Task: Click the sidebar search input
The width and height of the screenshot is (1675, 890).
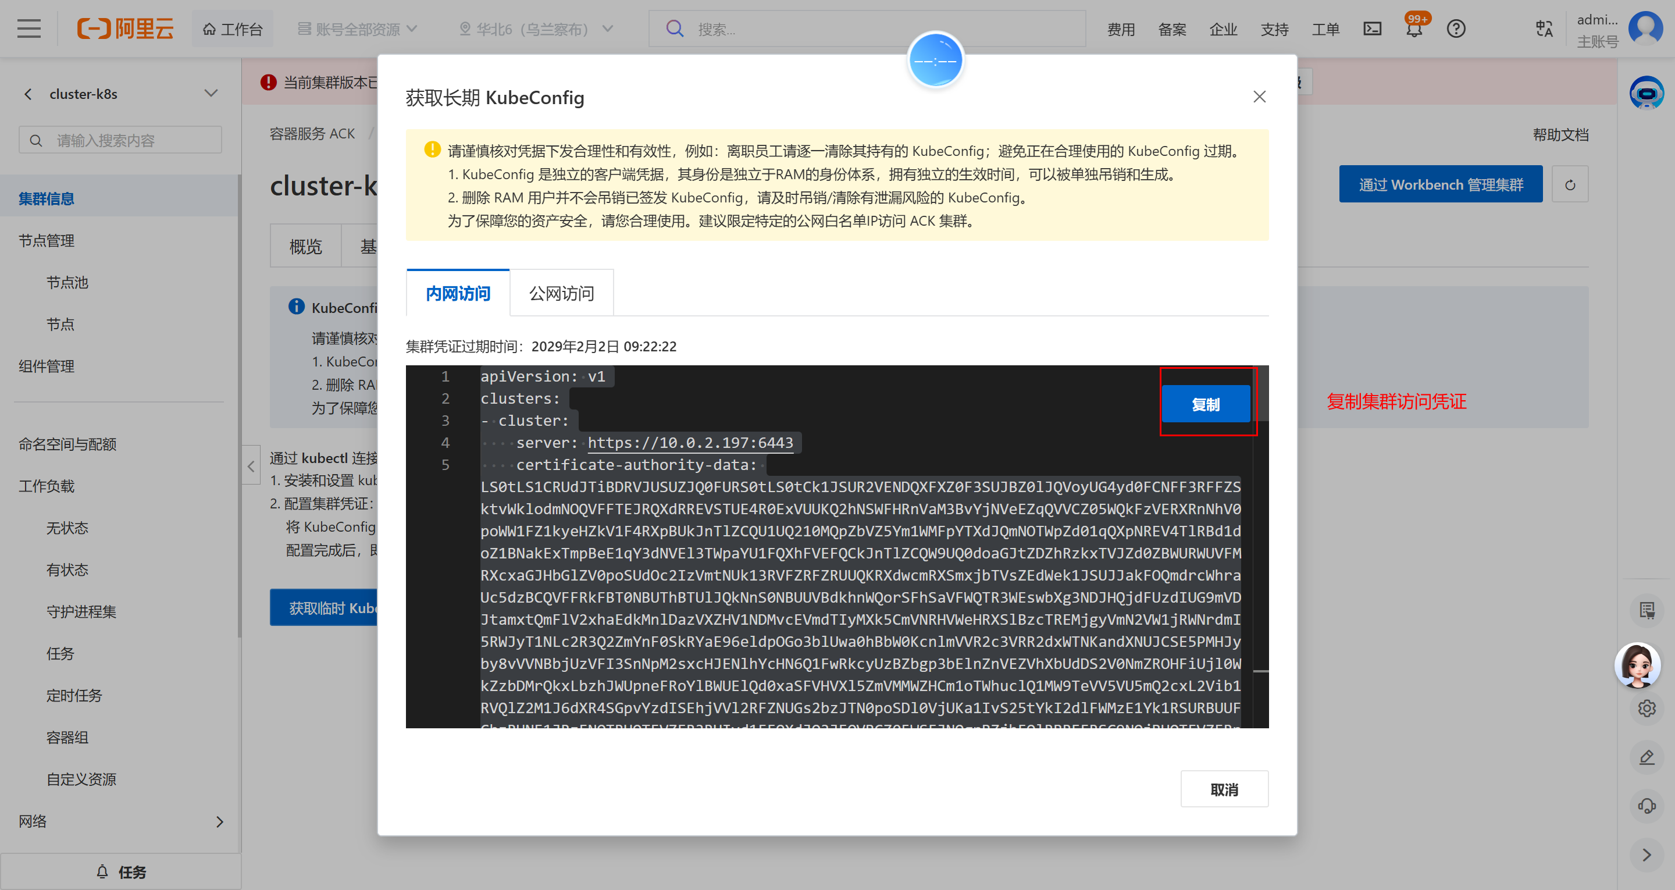Action: pos(120,140)
